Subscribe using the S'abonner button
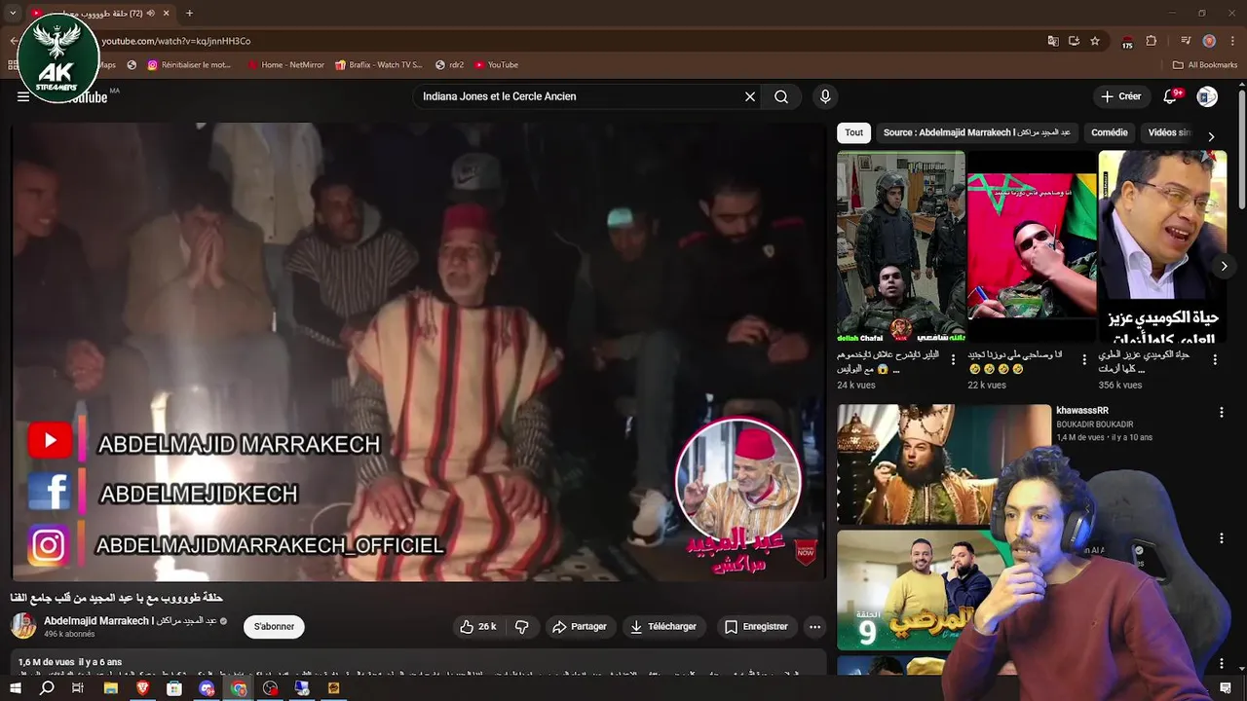Screen dimensions: 1247x701 click(x=274, y=627)
